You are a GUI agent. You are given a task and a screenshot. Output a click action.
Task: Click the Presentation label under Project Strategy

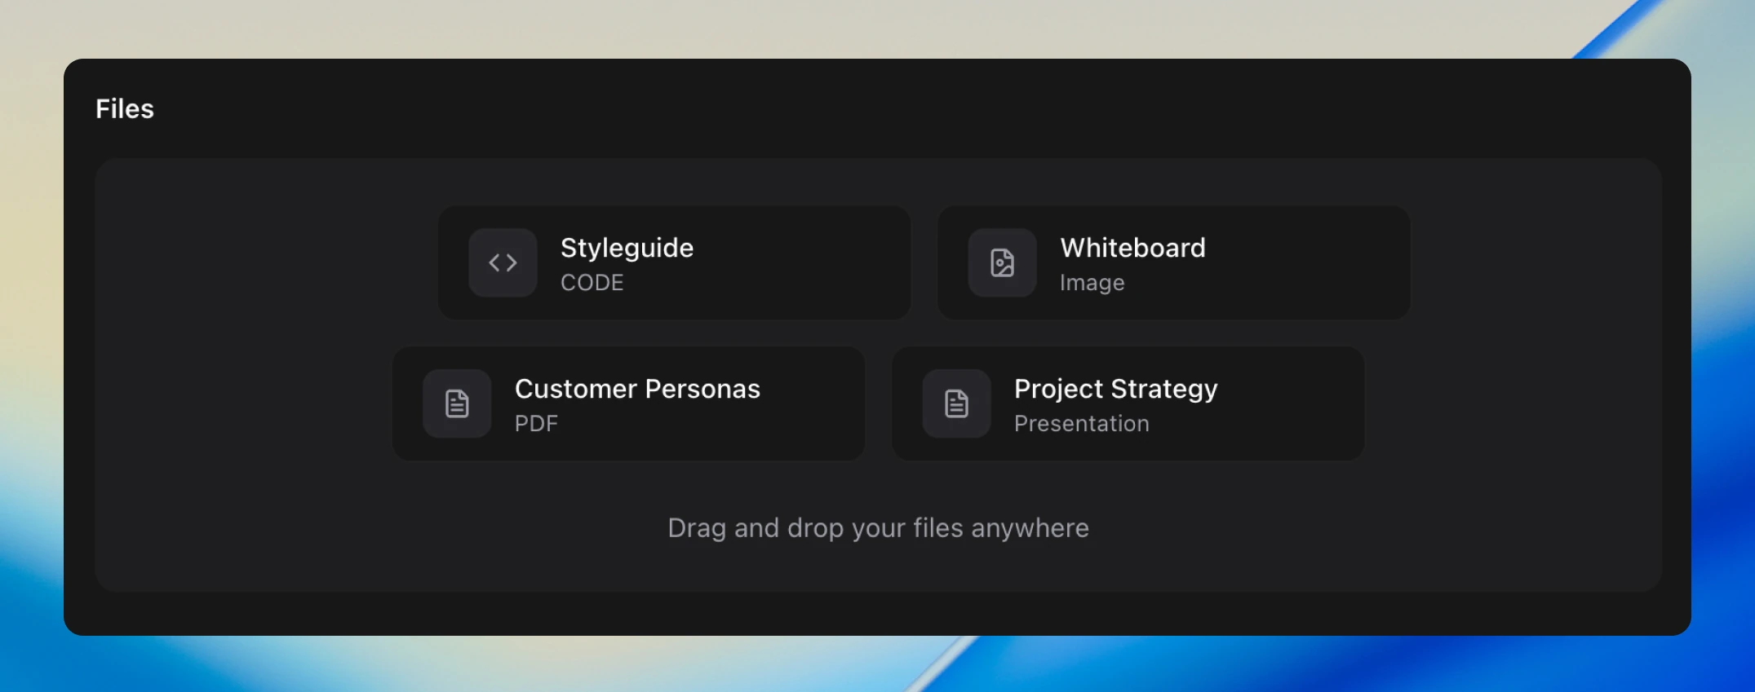click(x=1081, y=424)
